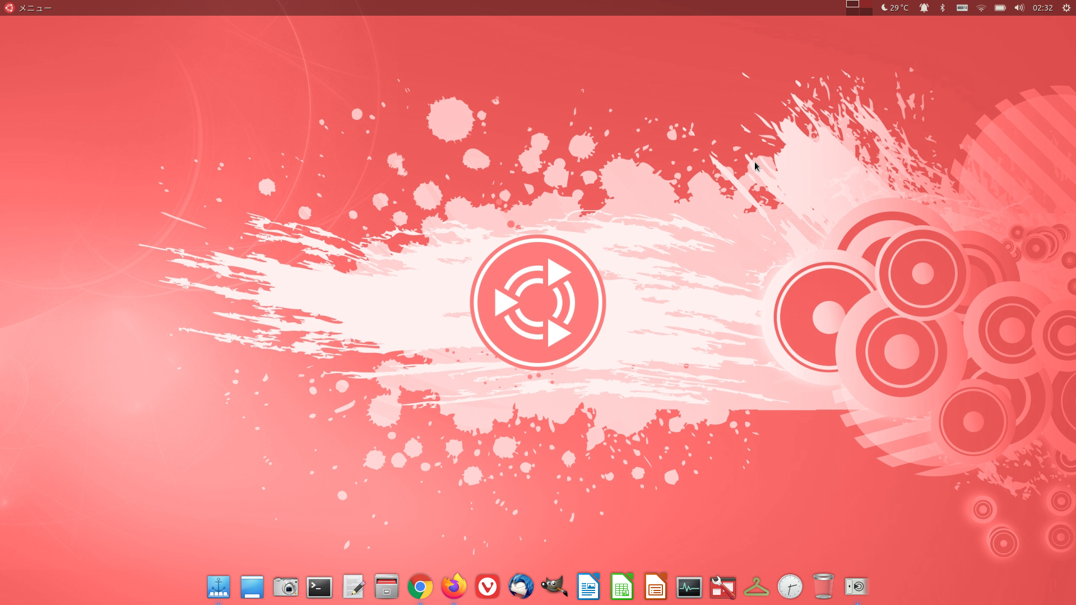Image resolution: width=1076 pixels, height=605 pixels.
Task: Open the notification bell indicator
Action: tap(924, 8)
